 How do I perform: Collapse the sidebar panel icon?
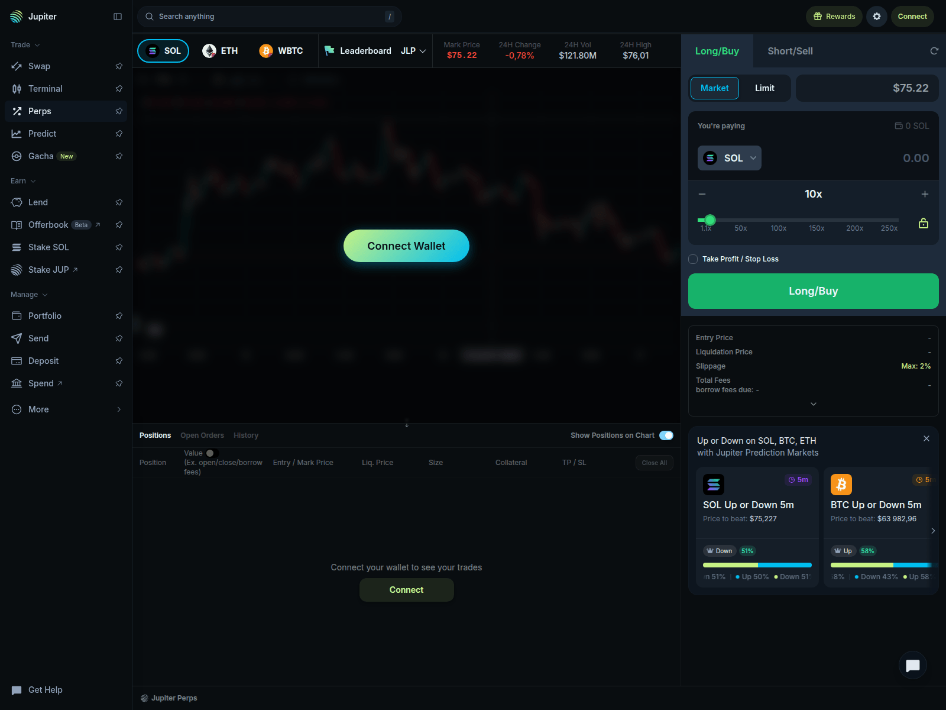point(118,17)
